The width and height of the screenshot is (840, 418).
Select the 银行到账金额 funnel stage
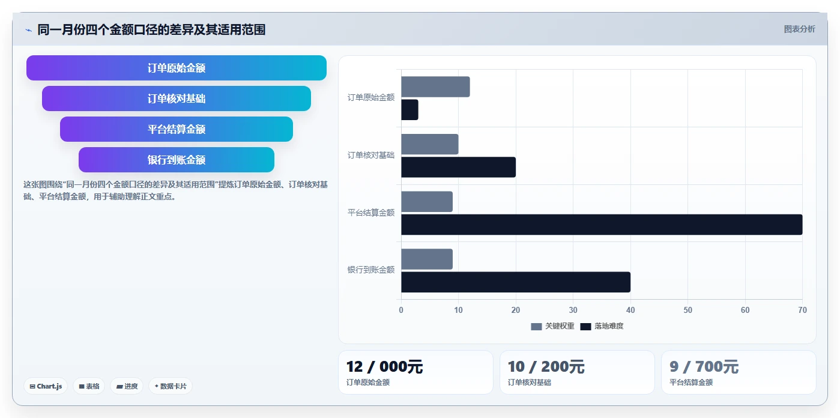pyautogui.click(x=177, y=160)
